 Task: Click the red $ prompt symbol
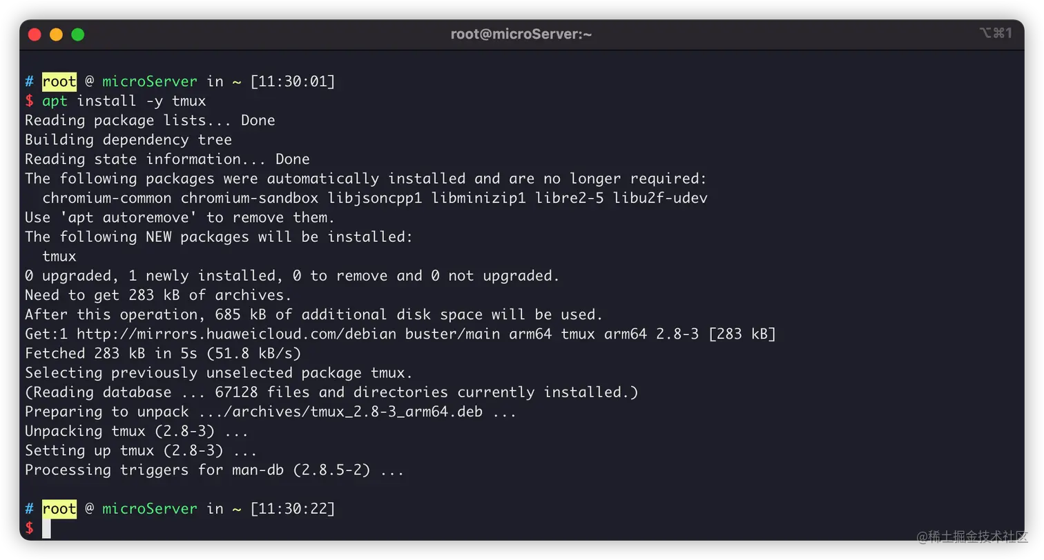30,528
